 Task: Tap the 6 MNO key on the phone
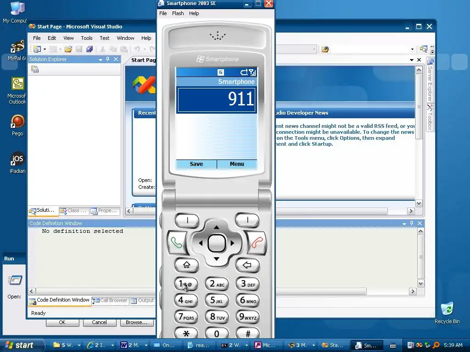coord(247,300)
